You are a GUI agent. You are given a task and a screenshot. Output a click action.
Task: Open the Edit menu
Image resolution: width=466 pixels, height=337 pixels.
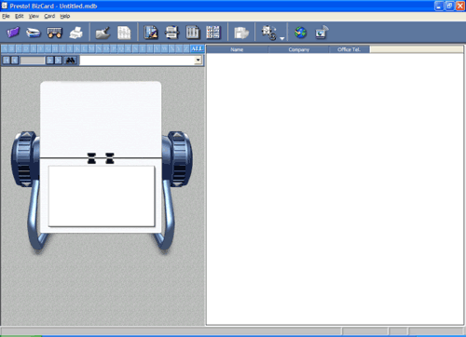20,16
